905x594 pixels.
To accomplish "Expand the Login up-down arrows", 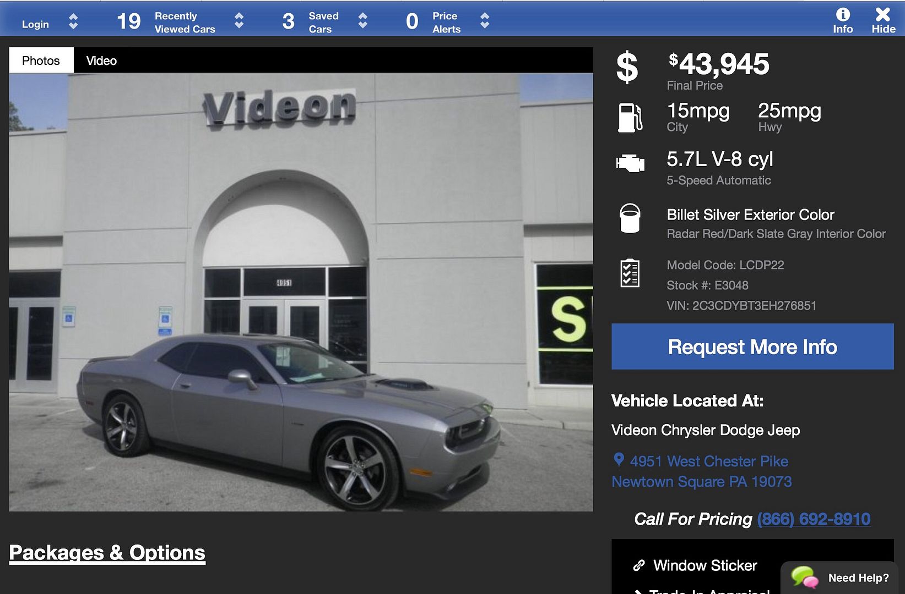I will point(73,21).
